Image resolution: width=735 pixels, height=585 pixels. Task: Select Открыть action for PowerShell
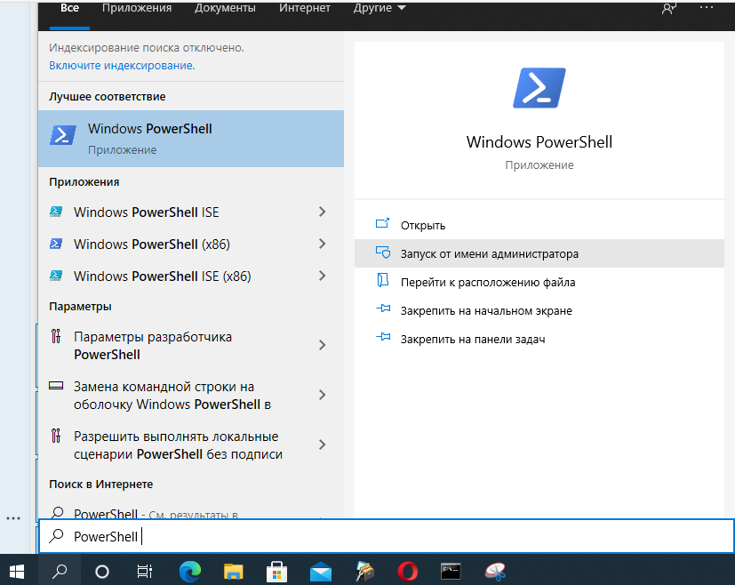pyautogui.click(x=539, y=225)
